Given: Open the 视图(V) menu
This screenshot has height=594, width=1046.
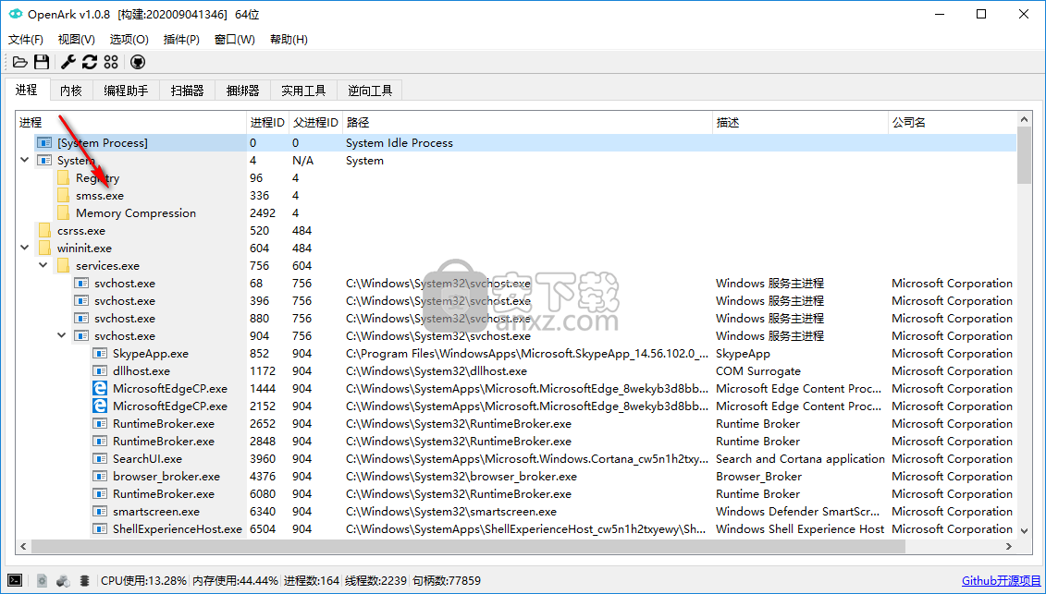Looking at the screenshot, I should point(76,40).
